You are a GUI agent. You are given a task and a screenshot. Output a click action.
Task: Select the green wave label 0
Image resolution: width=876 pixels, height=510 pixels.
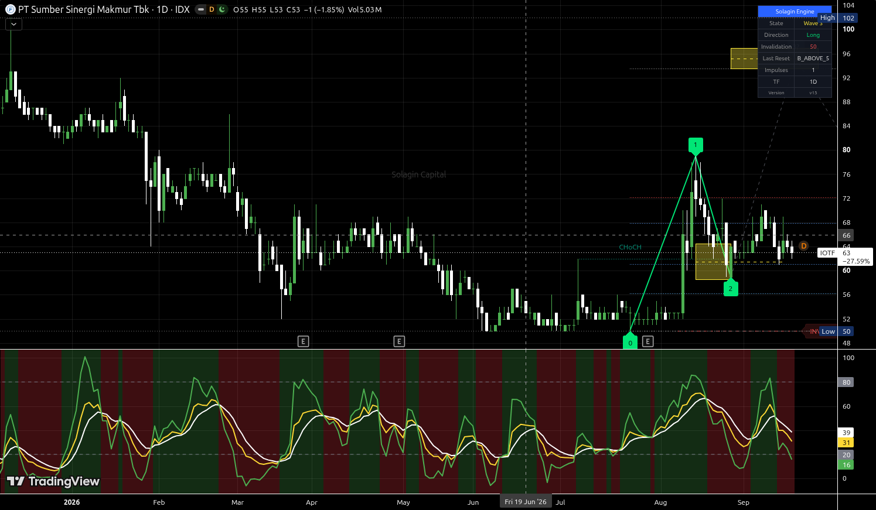(630, 342)
